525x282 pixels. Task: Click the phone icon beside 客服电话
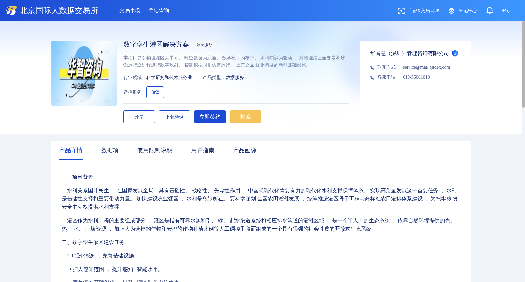372,78
